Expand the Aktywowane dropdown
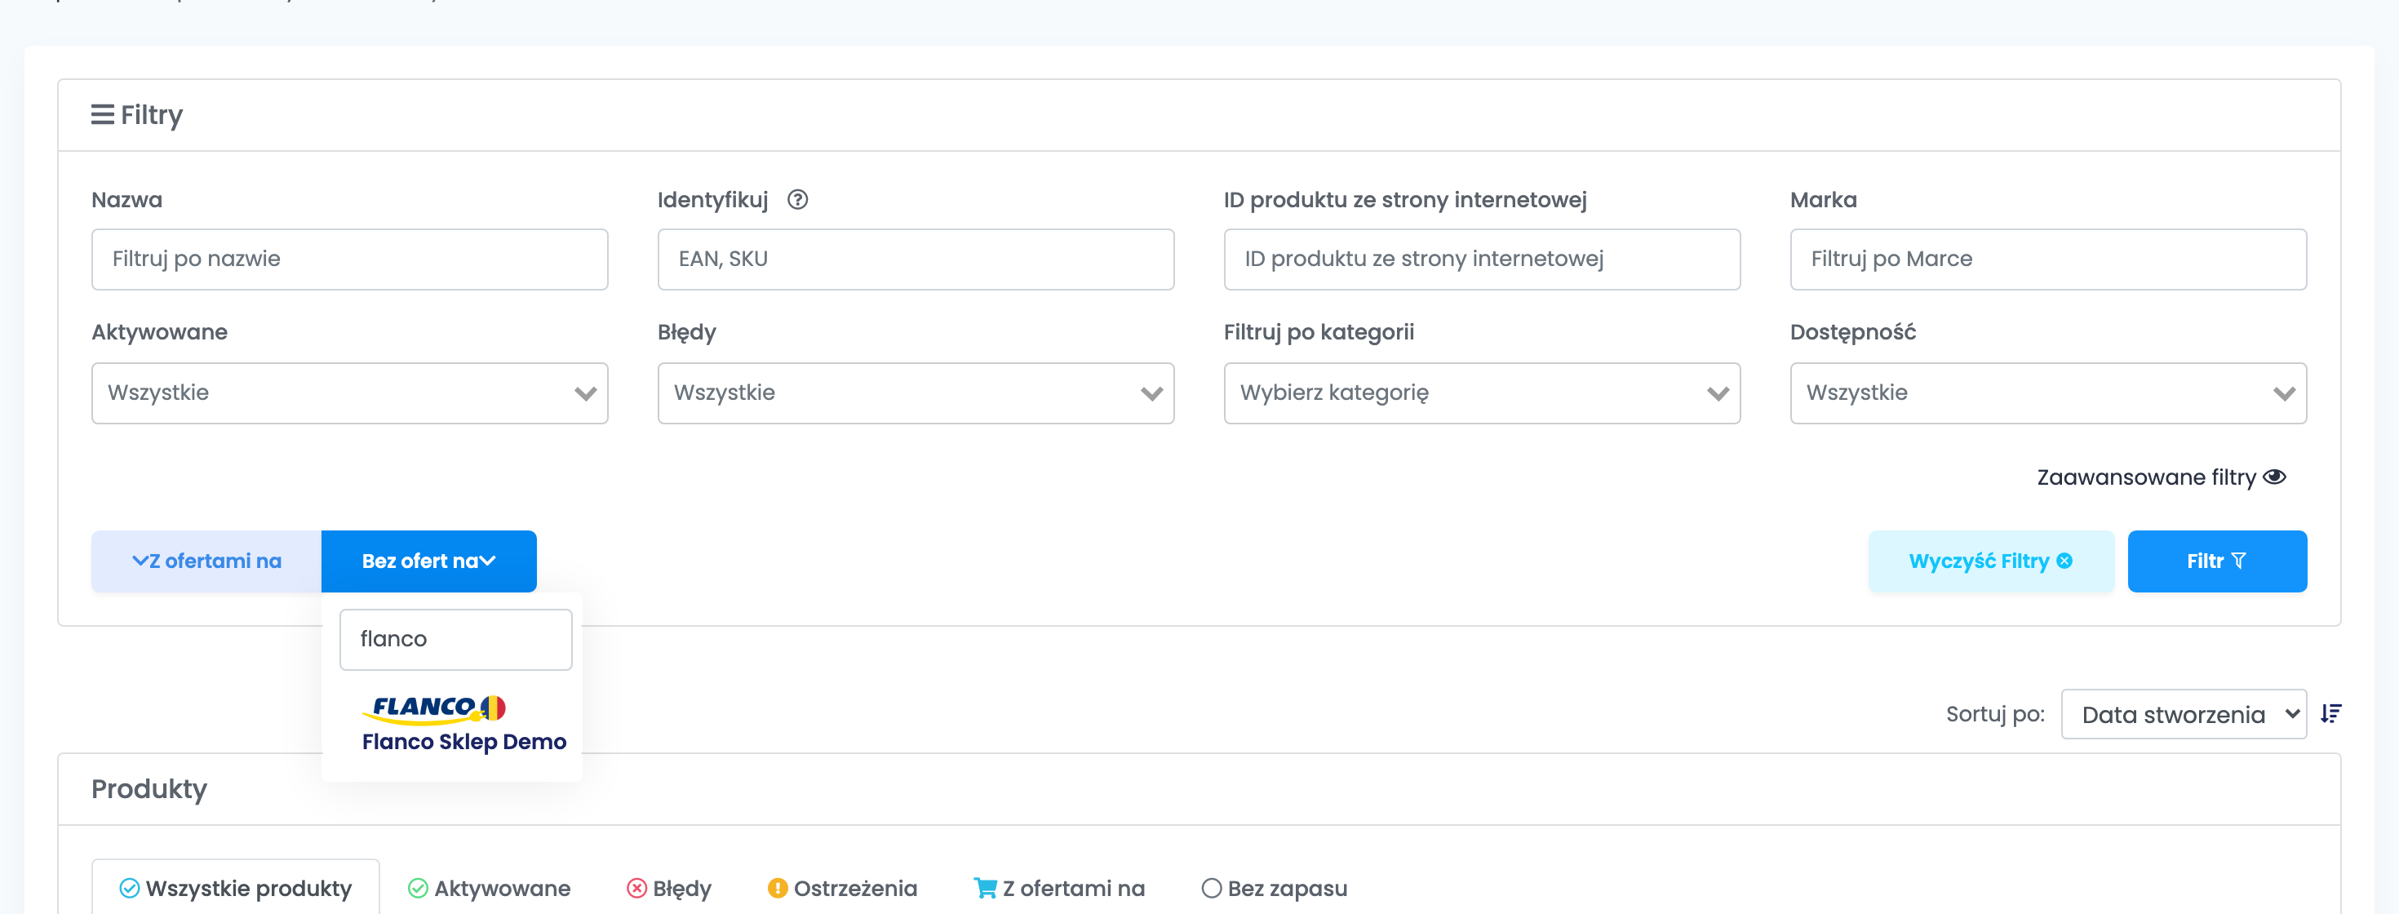The image size is (2399, 914). [349, 393]
